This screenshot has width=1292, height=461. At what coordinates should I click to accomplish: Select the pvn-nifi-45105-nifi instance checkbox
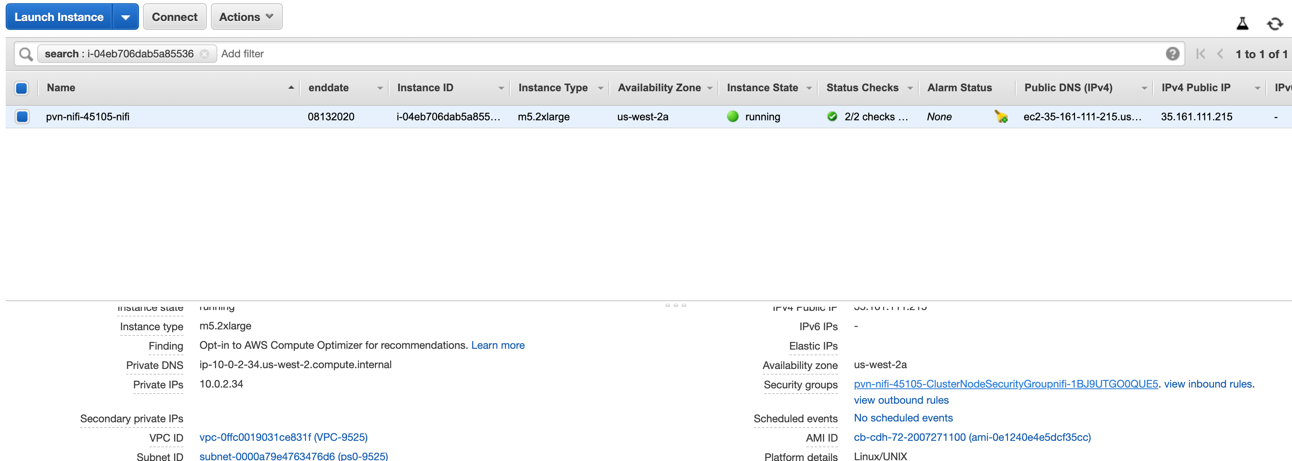21,117
